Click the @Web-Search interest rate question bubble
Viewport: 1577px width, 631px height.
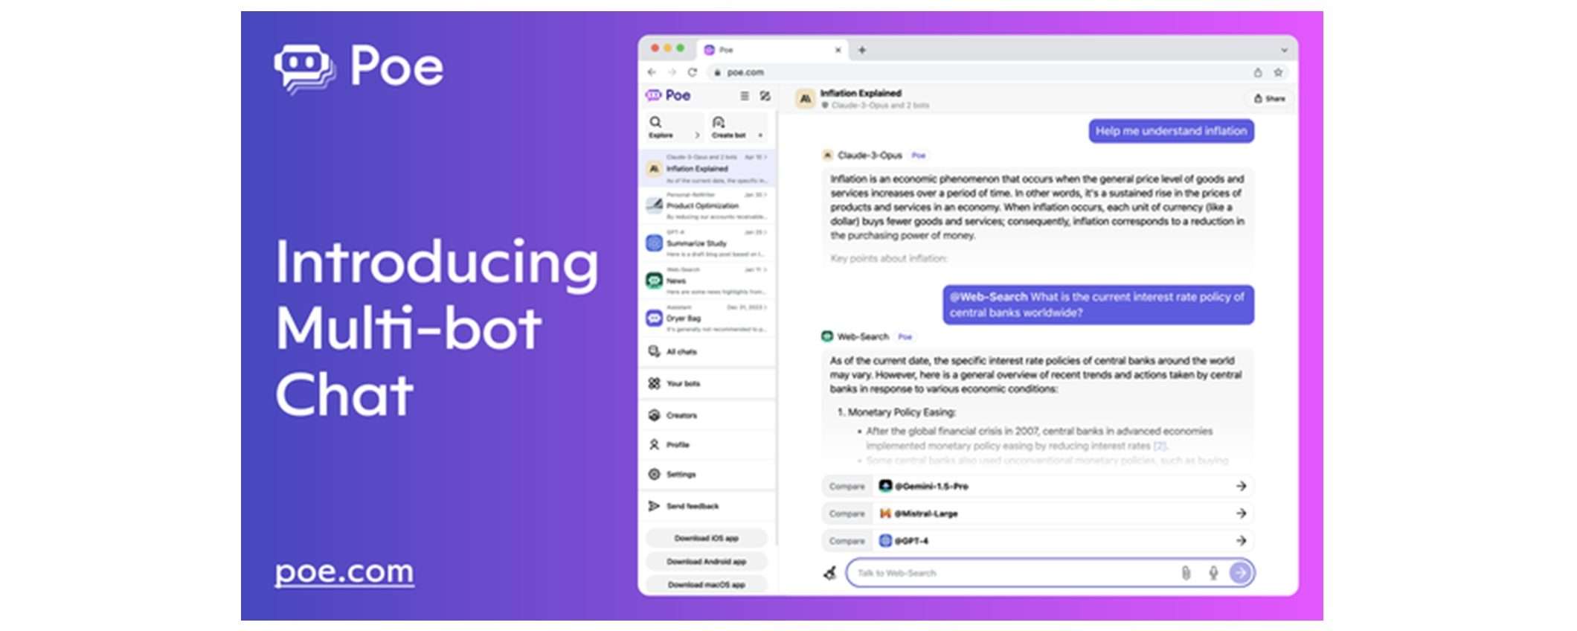tap(1098, 305)
